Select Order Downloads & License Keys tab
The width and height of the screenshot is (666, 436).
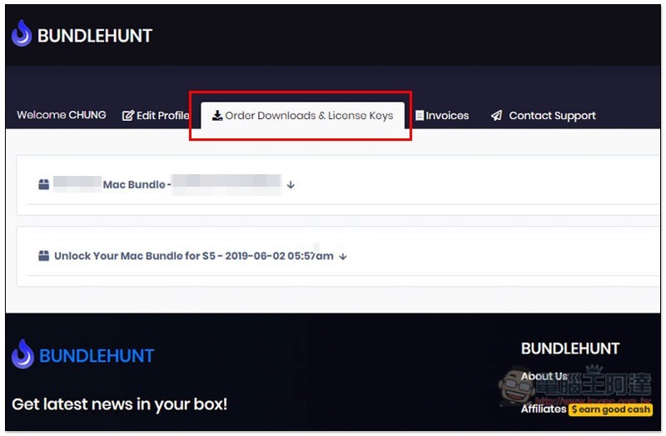coord(302,115)
